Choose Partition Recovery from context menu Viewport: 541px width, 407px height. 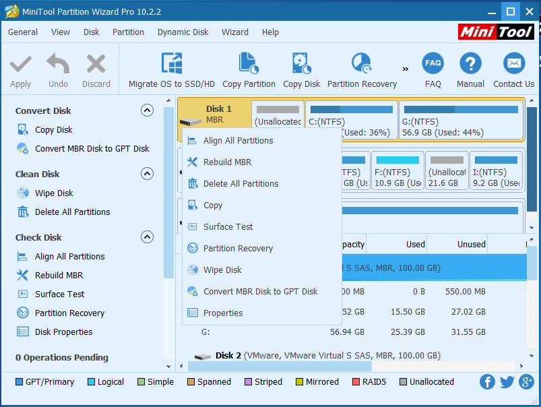[x=262, y=248]
